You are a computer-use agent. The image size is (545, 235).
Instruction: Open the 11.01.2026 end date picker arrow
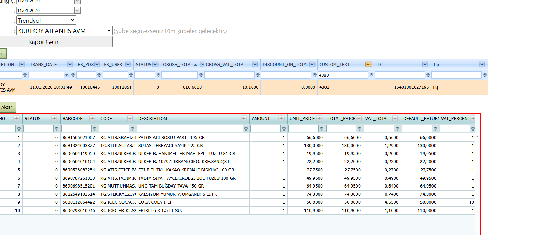77,11
